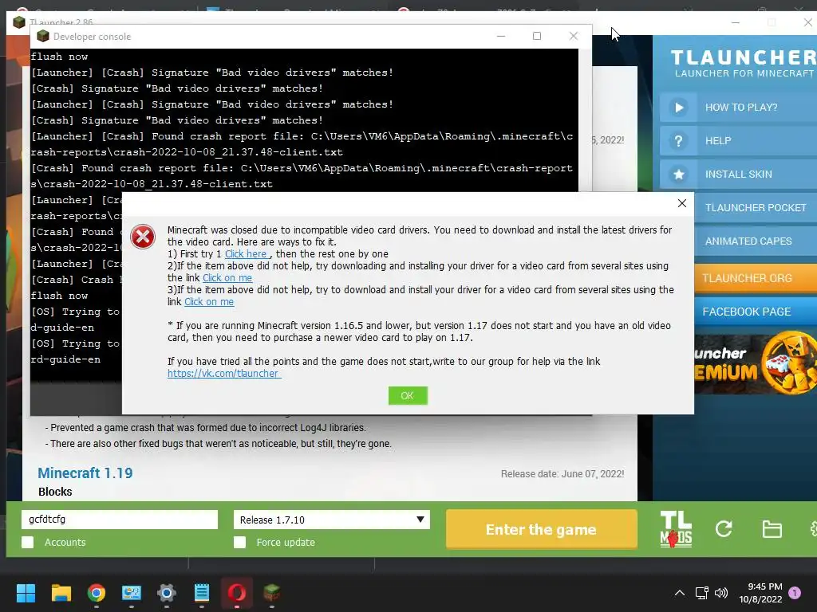Click the TLauncher Premium banner
This screenshot has width=817, height=612.
tap(756, 363)
